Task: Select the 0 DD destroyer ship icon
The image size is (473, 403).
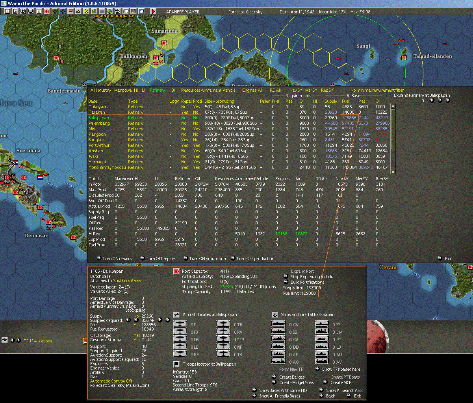Action: point(279,347)
